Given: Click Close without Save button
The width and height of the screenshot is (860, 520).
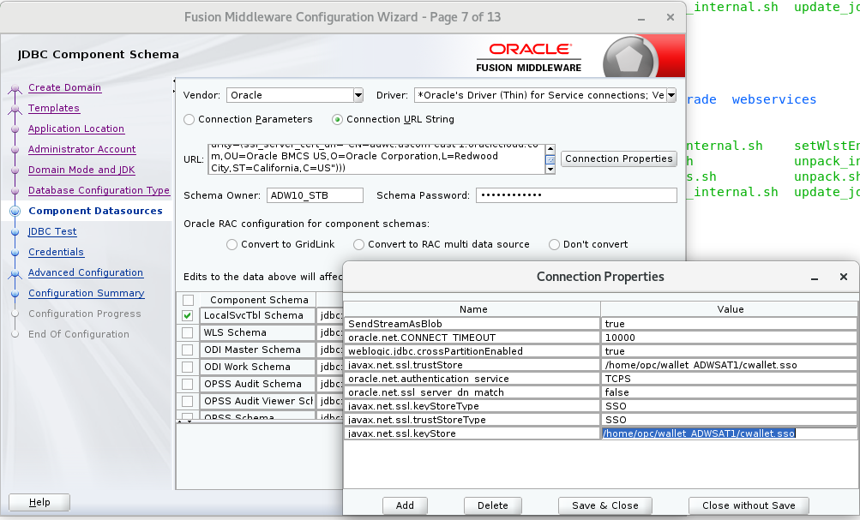Looking at the screenshot, I should (x=749, y=505).
